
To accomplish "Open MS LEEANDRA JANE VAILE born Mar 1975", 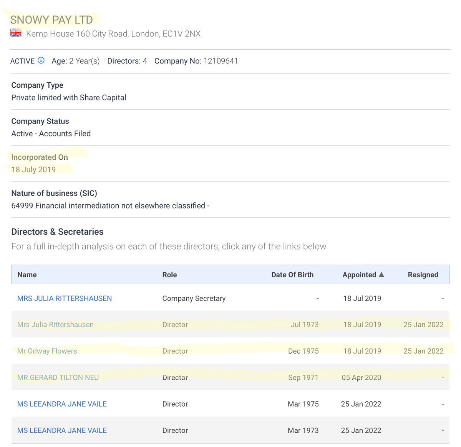I will click(x=62, y=404).
